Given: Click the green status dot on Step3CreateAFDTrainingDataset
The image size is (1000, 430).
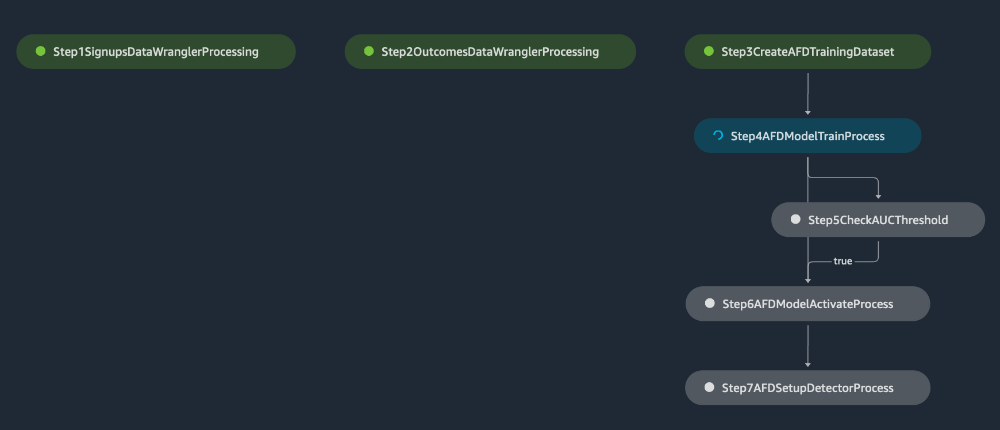Looking at the screenshot, I should point(709,51).
